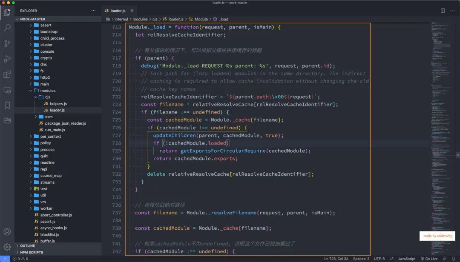
Task: Click line number 713 in gutter
Action: [x=116, y=27]
